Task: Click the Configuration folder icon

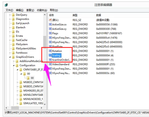Action: 17,65
